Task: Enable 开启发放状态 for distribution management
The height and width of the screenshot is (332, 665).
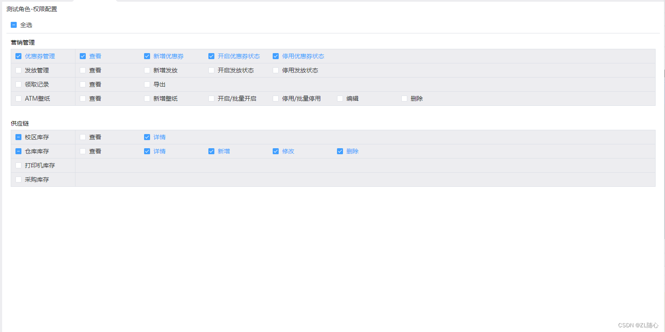Action: [x=211, y=70]
